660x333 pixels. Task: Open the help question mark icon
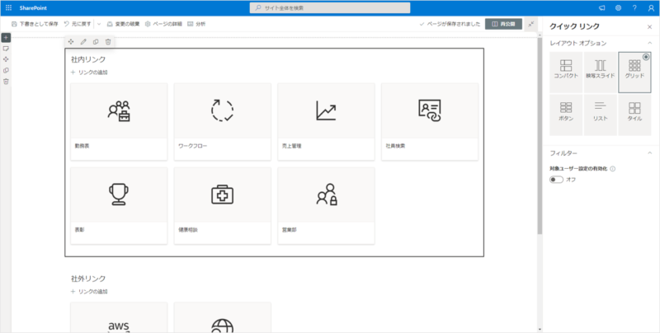[x=634, y=7]
